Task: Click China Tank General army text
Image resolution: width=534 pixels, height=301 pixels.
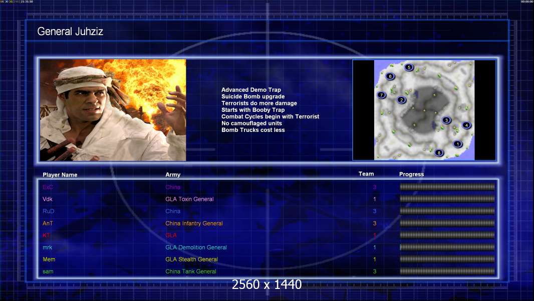Action: coord(191,272)
